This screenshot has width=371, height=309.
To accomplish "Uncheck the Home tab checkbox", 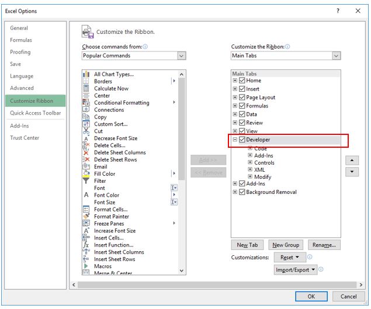I will click(242, 81).
